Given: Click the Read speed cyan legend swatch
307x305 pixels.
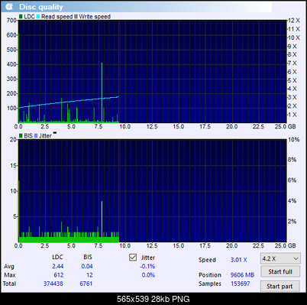Looking at the screenshot, I should tap(38, 17).
